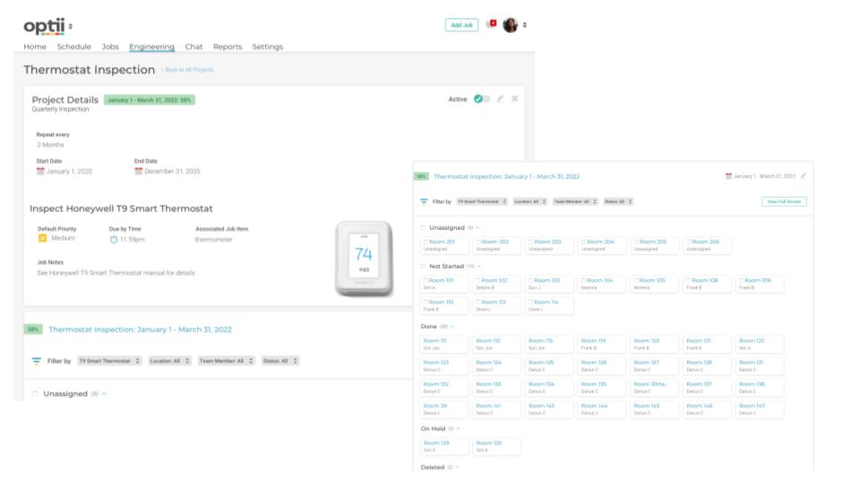Viewport: 860px width, 483px height.
Task: Open T9 Smart Thermostat dropdown in left page
Action: 109,360
